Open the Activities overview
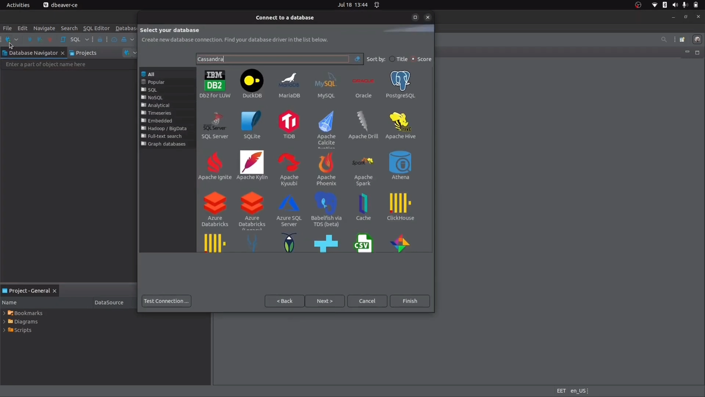Image resolution: width=705 pixels, height=397 pixels. [x=18, y=5]
